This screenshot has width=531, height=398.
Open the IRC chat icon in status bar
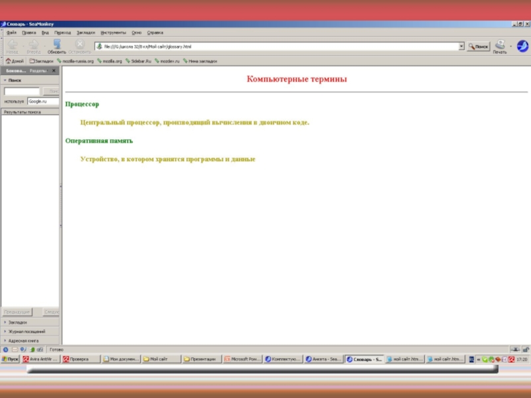40,350
